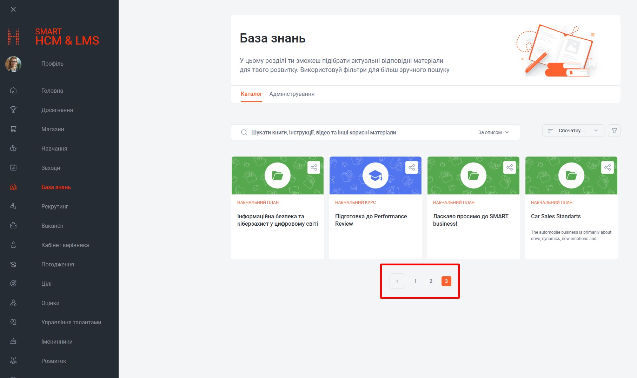The width and height of the screenshot is (637, 378).
Task: Share the Підготовка до Performance Review course
Action: (412, 167)
